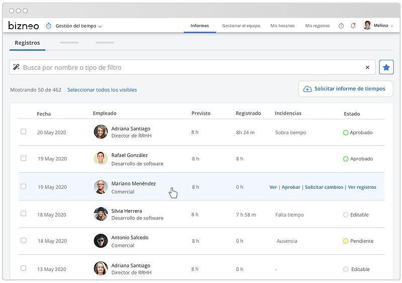Click the yellow Pendiente status circle for Antonio Salcedo
This screenshot has width=402, height=283.
coord(346,241)
